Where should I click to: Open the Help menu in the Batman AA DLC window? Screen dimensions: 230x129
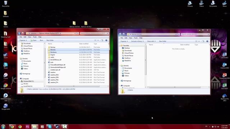click(141, 38)
